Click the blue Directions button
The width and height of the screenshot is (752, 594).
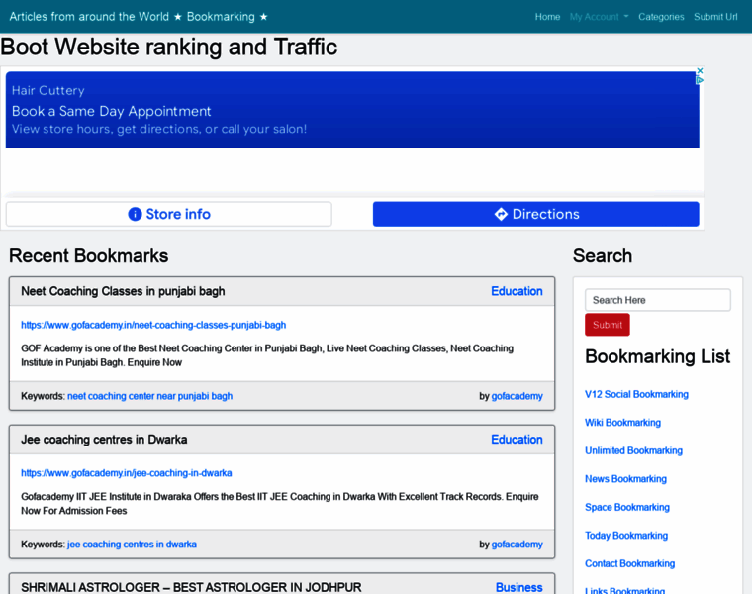coord(535,214)
